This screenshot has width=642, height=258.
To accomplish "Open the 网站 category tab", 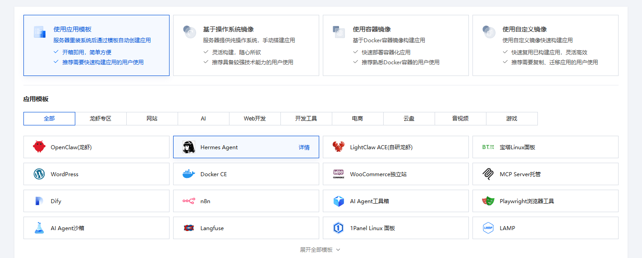I will point(152,119).
